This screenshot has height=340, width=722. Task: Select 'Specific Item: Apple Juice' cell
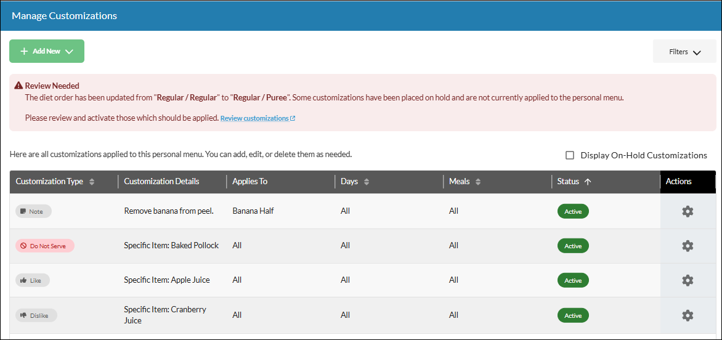[167, 280]
